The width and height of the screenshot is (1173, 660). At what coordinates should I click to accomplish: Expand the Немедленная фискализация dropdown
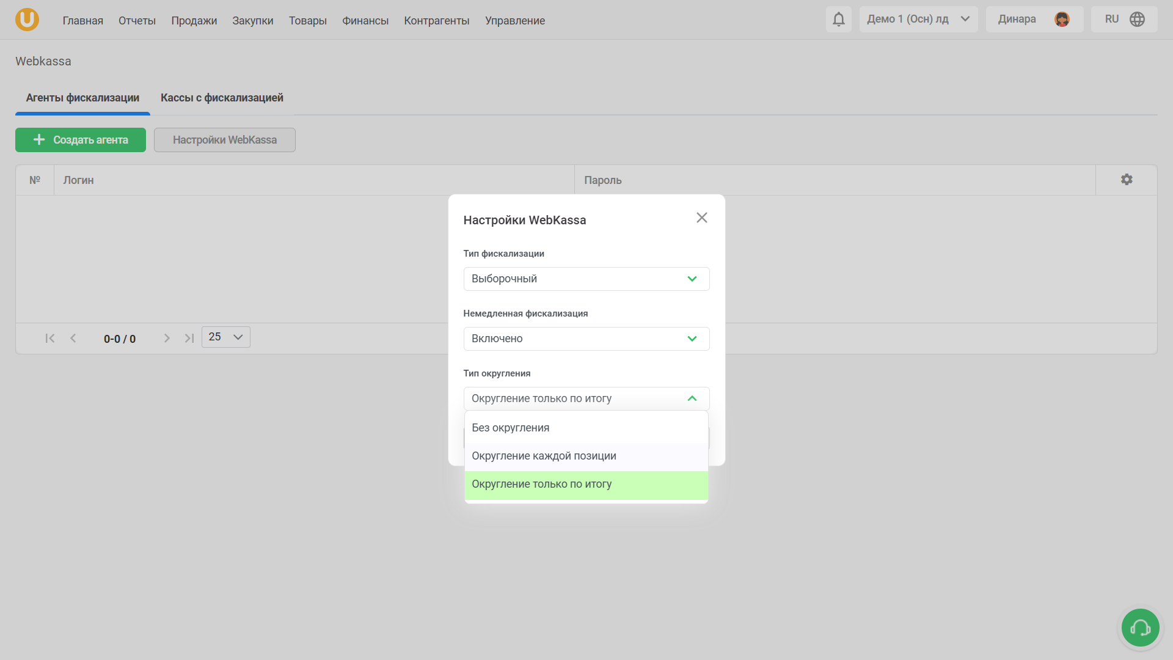[x=586, y=339]
